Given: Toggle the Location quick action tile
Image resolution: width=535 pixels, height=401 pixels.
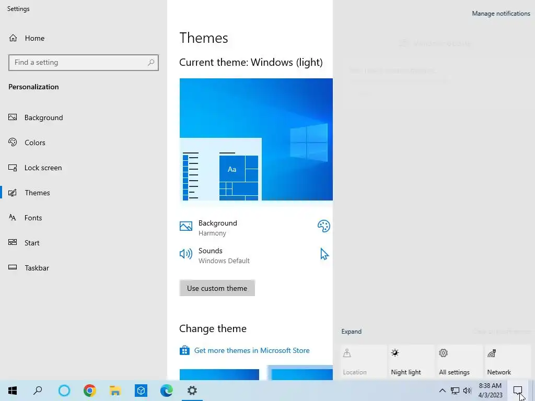Looking at the screenshot, I should (x=364, y=362).
